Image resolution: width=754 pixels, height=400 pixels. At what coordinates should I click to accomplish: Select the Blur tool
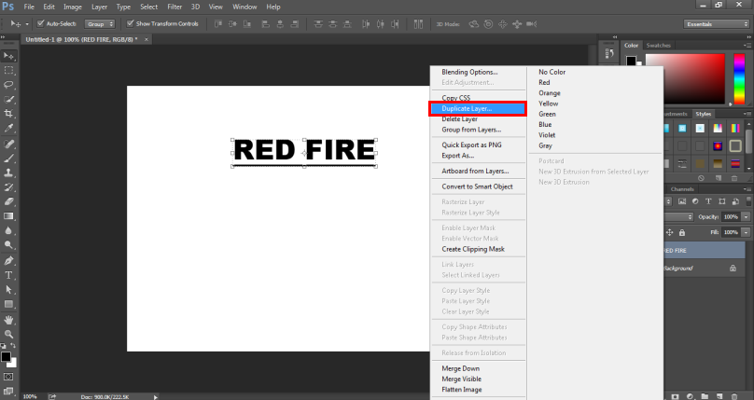tap(8, 230)
